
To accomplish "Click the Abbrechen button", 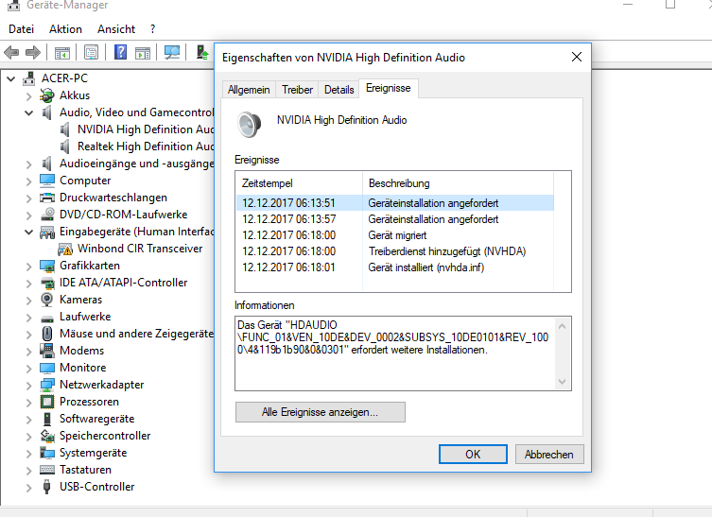I will 549,454.
